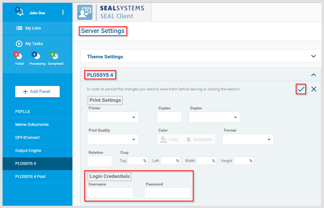Image resolution: width=324 pixels, height=208 pixels.
Task: Click the Add Panel button
Action: point(37,92)
